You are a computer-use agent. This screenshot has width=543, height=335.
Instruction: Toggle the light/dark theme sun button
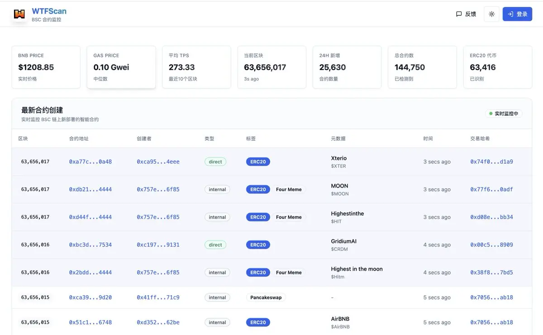click(491, 14)
